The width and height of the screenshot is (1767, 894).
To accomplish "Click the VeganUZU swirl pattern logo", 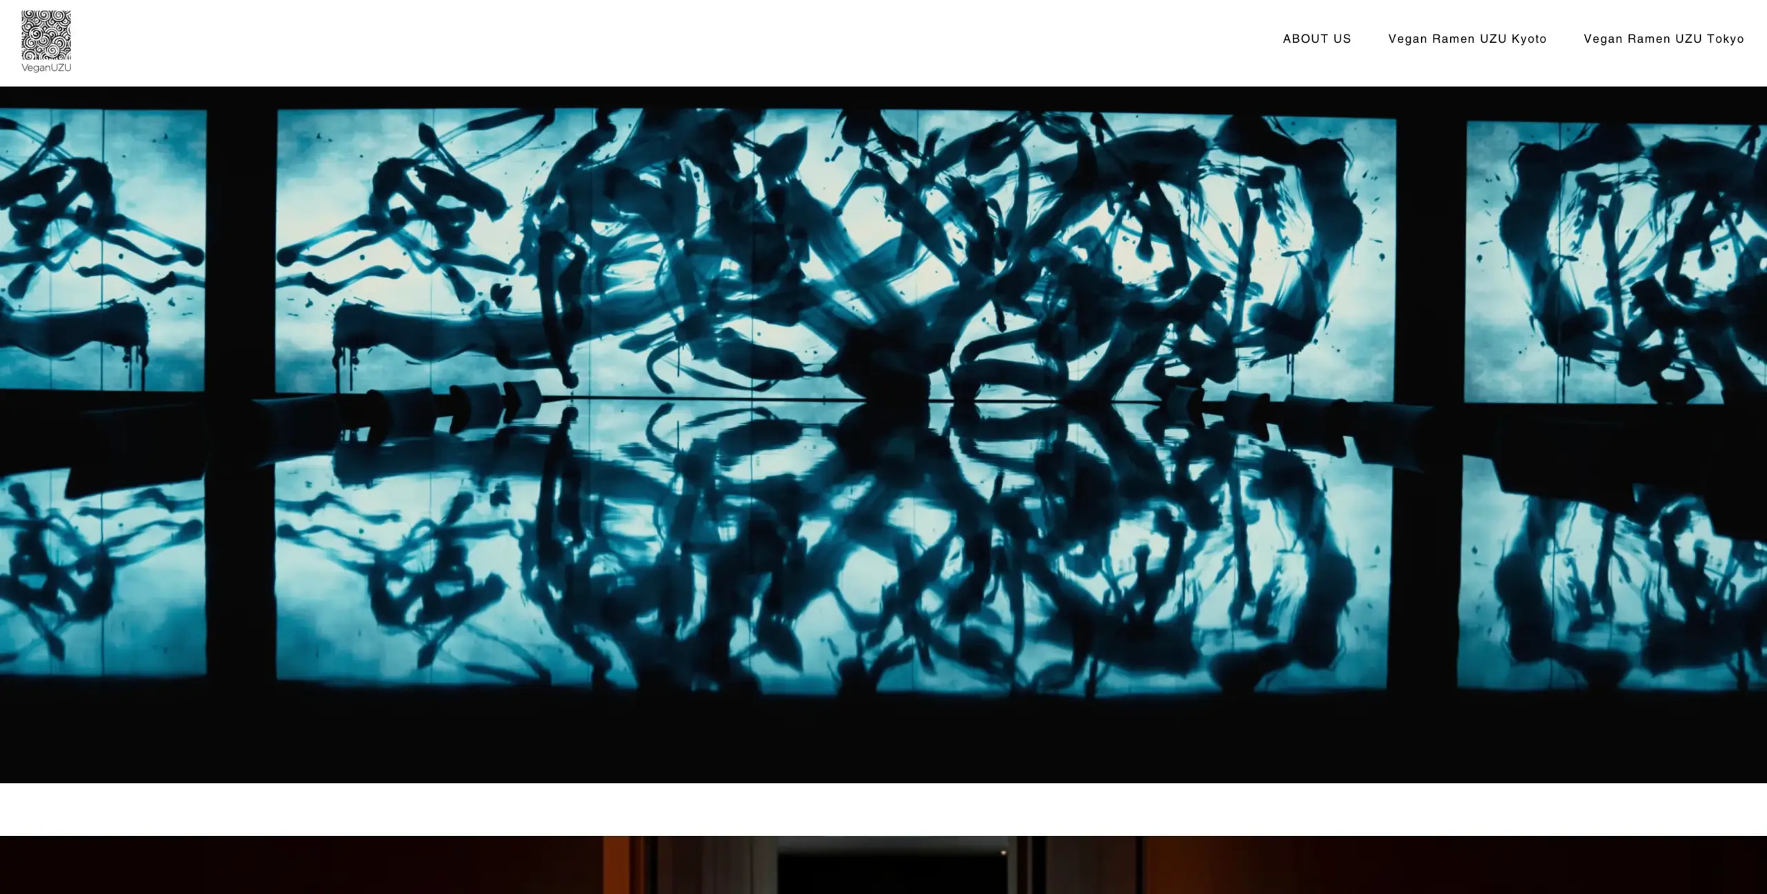I will pyautogui.click(x=46, y=34).
